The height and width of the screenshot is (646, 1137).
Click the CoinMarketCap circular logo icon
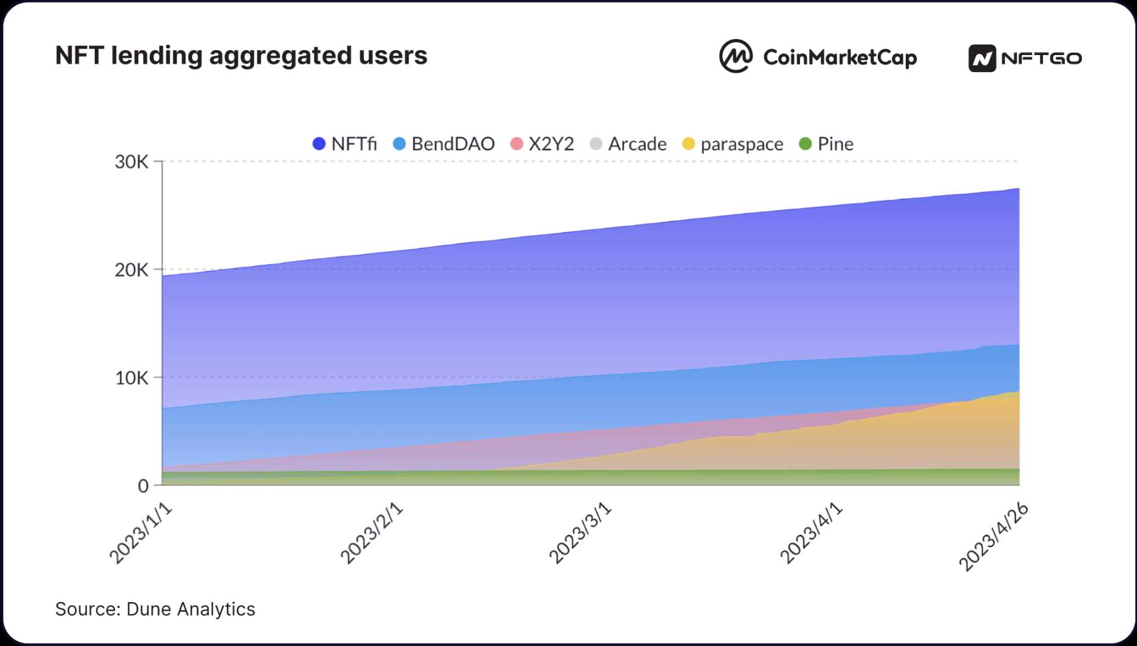point(735,56)
